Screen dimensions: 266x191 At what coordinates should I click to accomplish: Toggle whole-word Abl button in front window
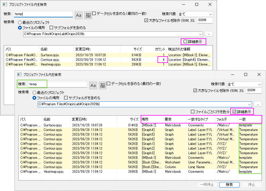click(103, 86)
